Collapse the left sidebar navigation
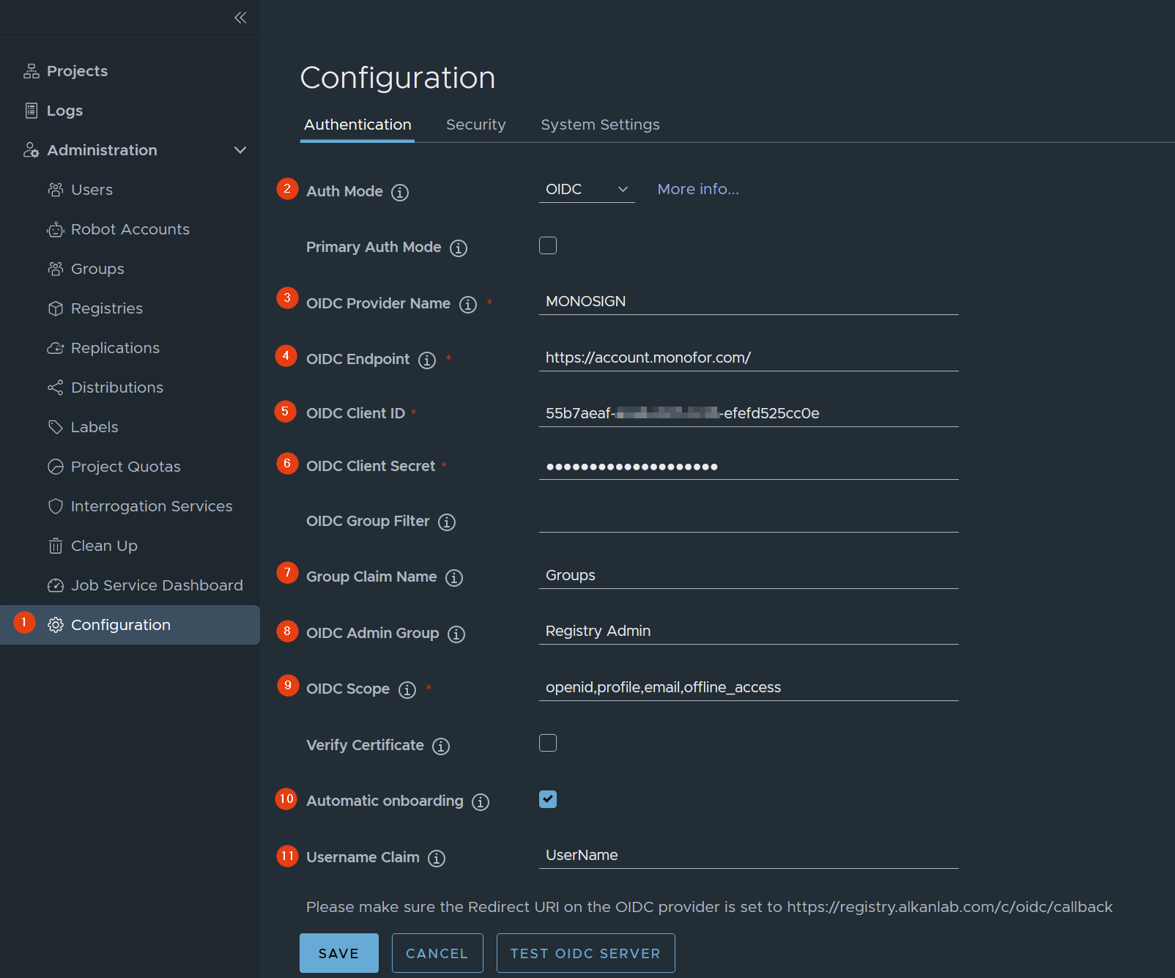The image size is (1175, 978). (x=240, y=18)
